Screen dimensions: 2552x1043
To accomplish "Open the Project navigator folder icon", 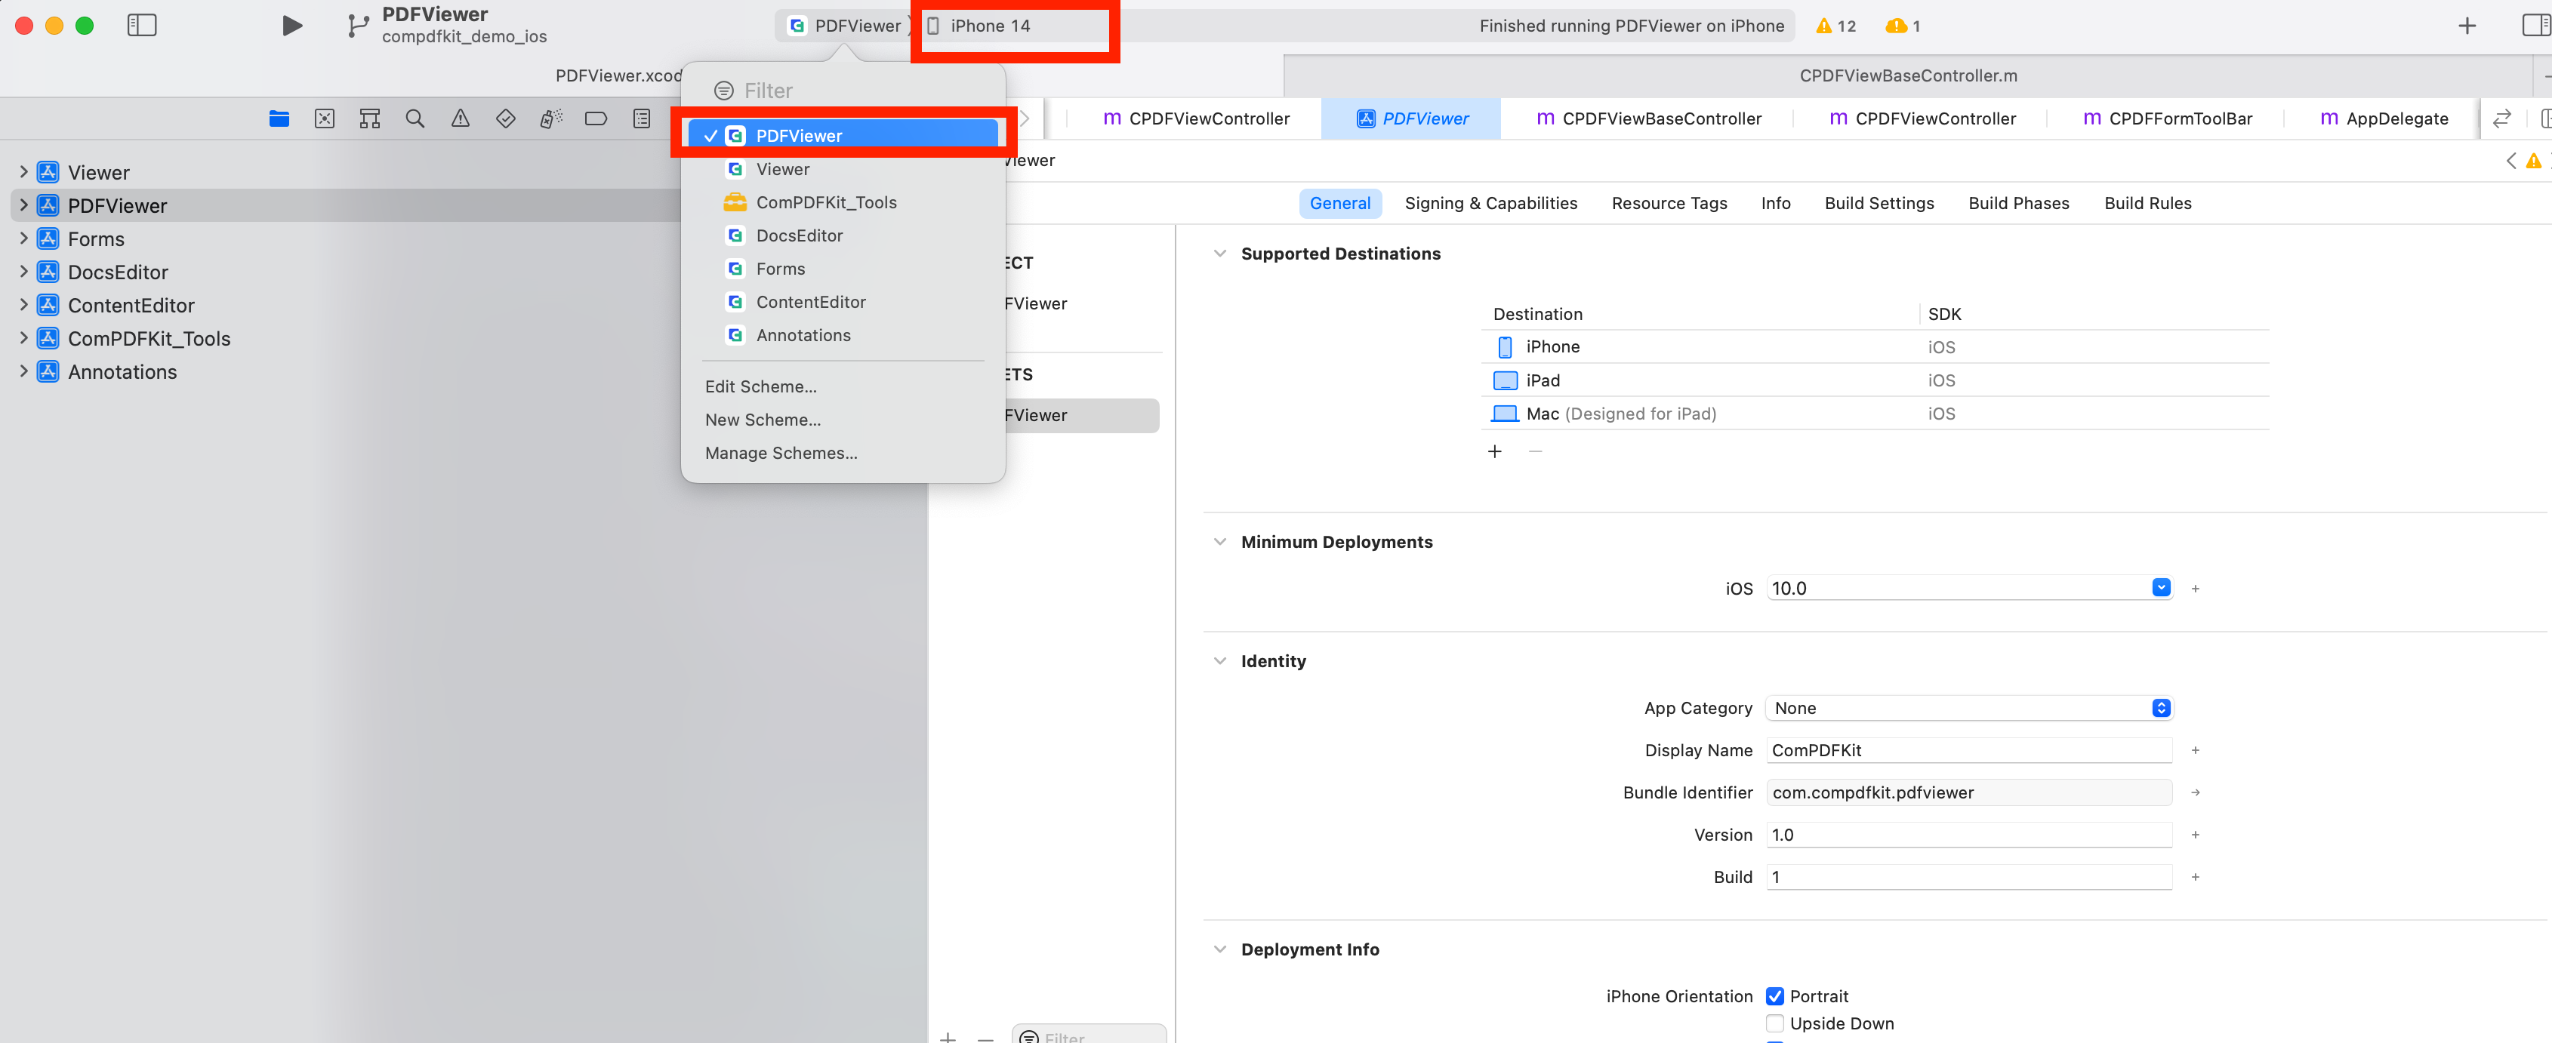I will (x=279, y=118).
